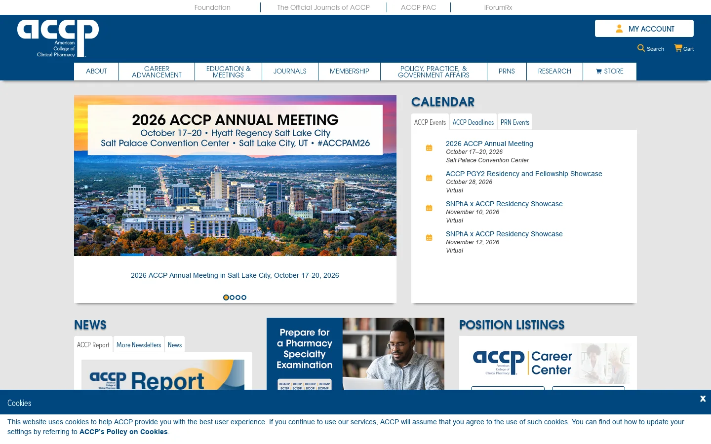This screenshot has width=711, height=444.
Task: Select the News tab
Action: (x=175, y=344)
